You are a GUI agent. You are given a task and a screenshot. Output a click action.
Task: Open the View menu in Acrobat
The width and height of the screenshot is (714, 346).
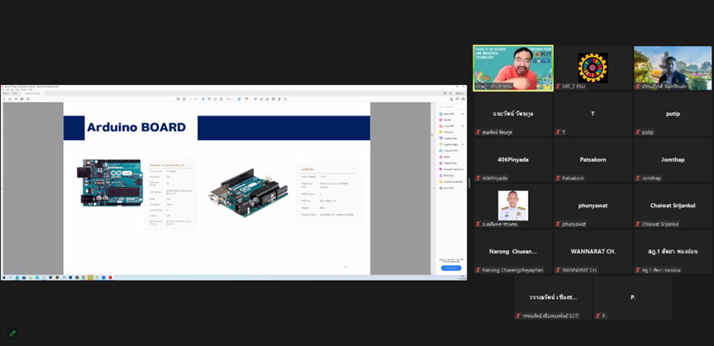(x=12, y=89)
